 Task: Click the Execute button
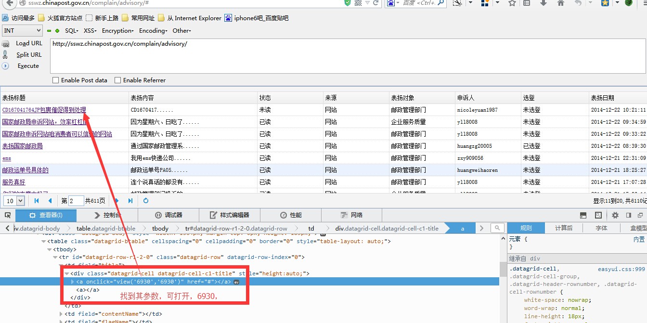pyautogui.click(x=28, y=66)
